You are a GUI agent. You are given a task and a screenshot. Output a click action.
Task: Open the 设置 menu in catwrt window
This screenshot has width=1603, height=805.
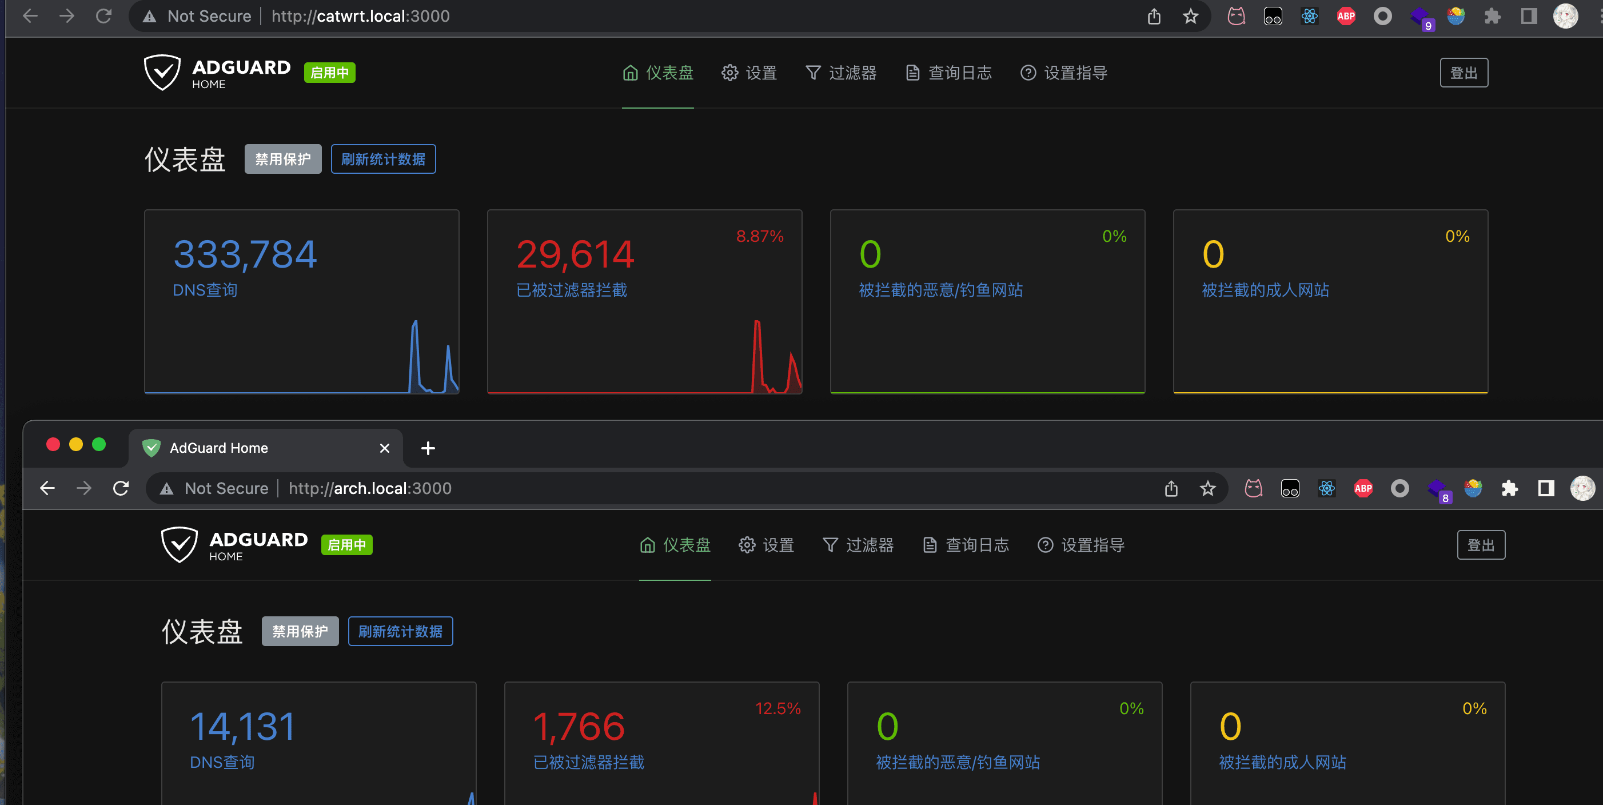point(748,73)
